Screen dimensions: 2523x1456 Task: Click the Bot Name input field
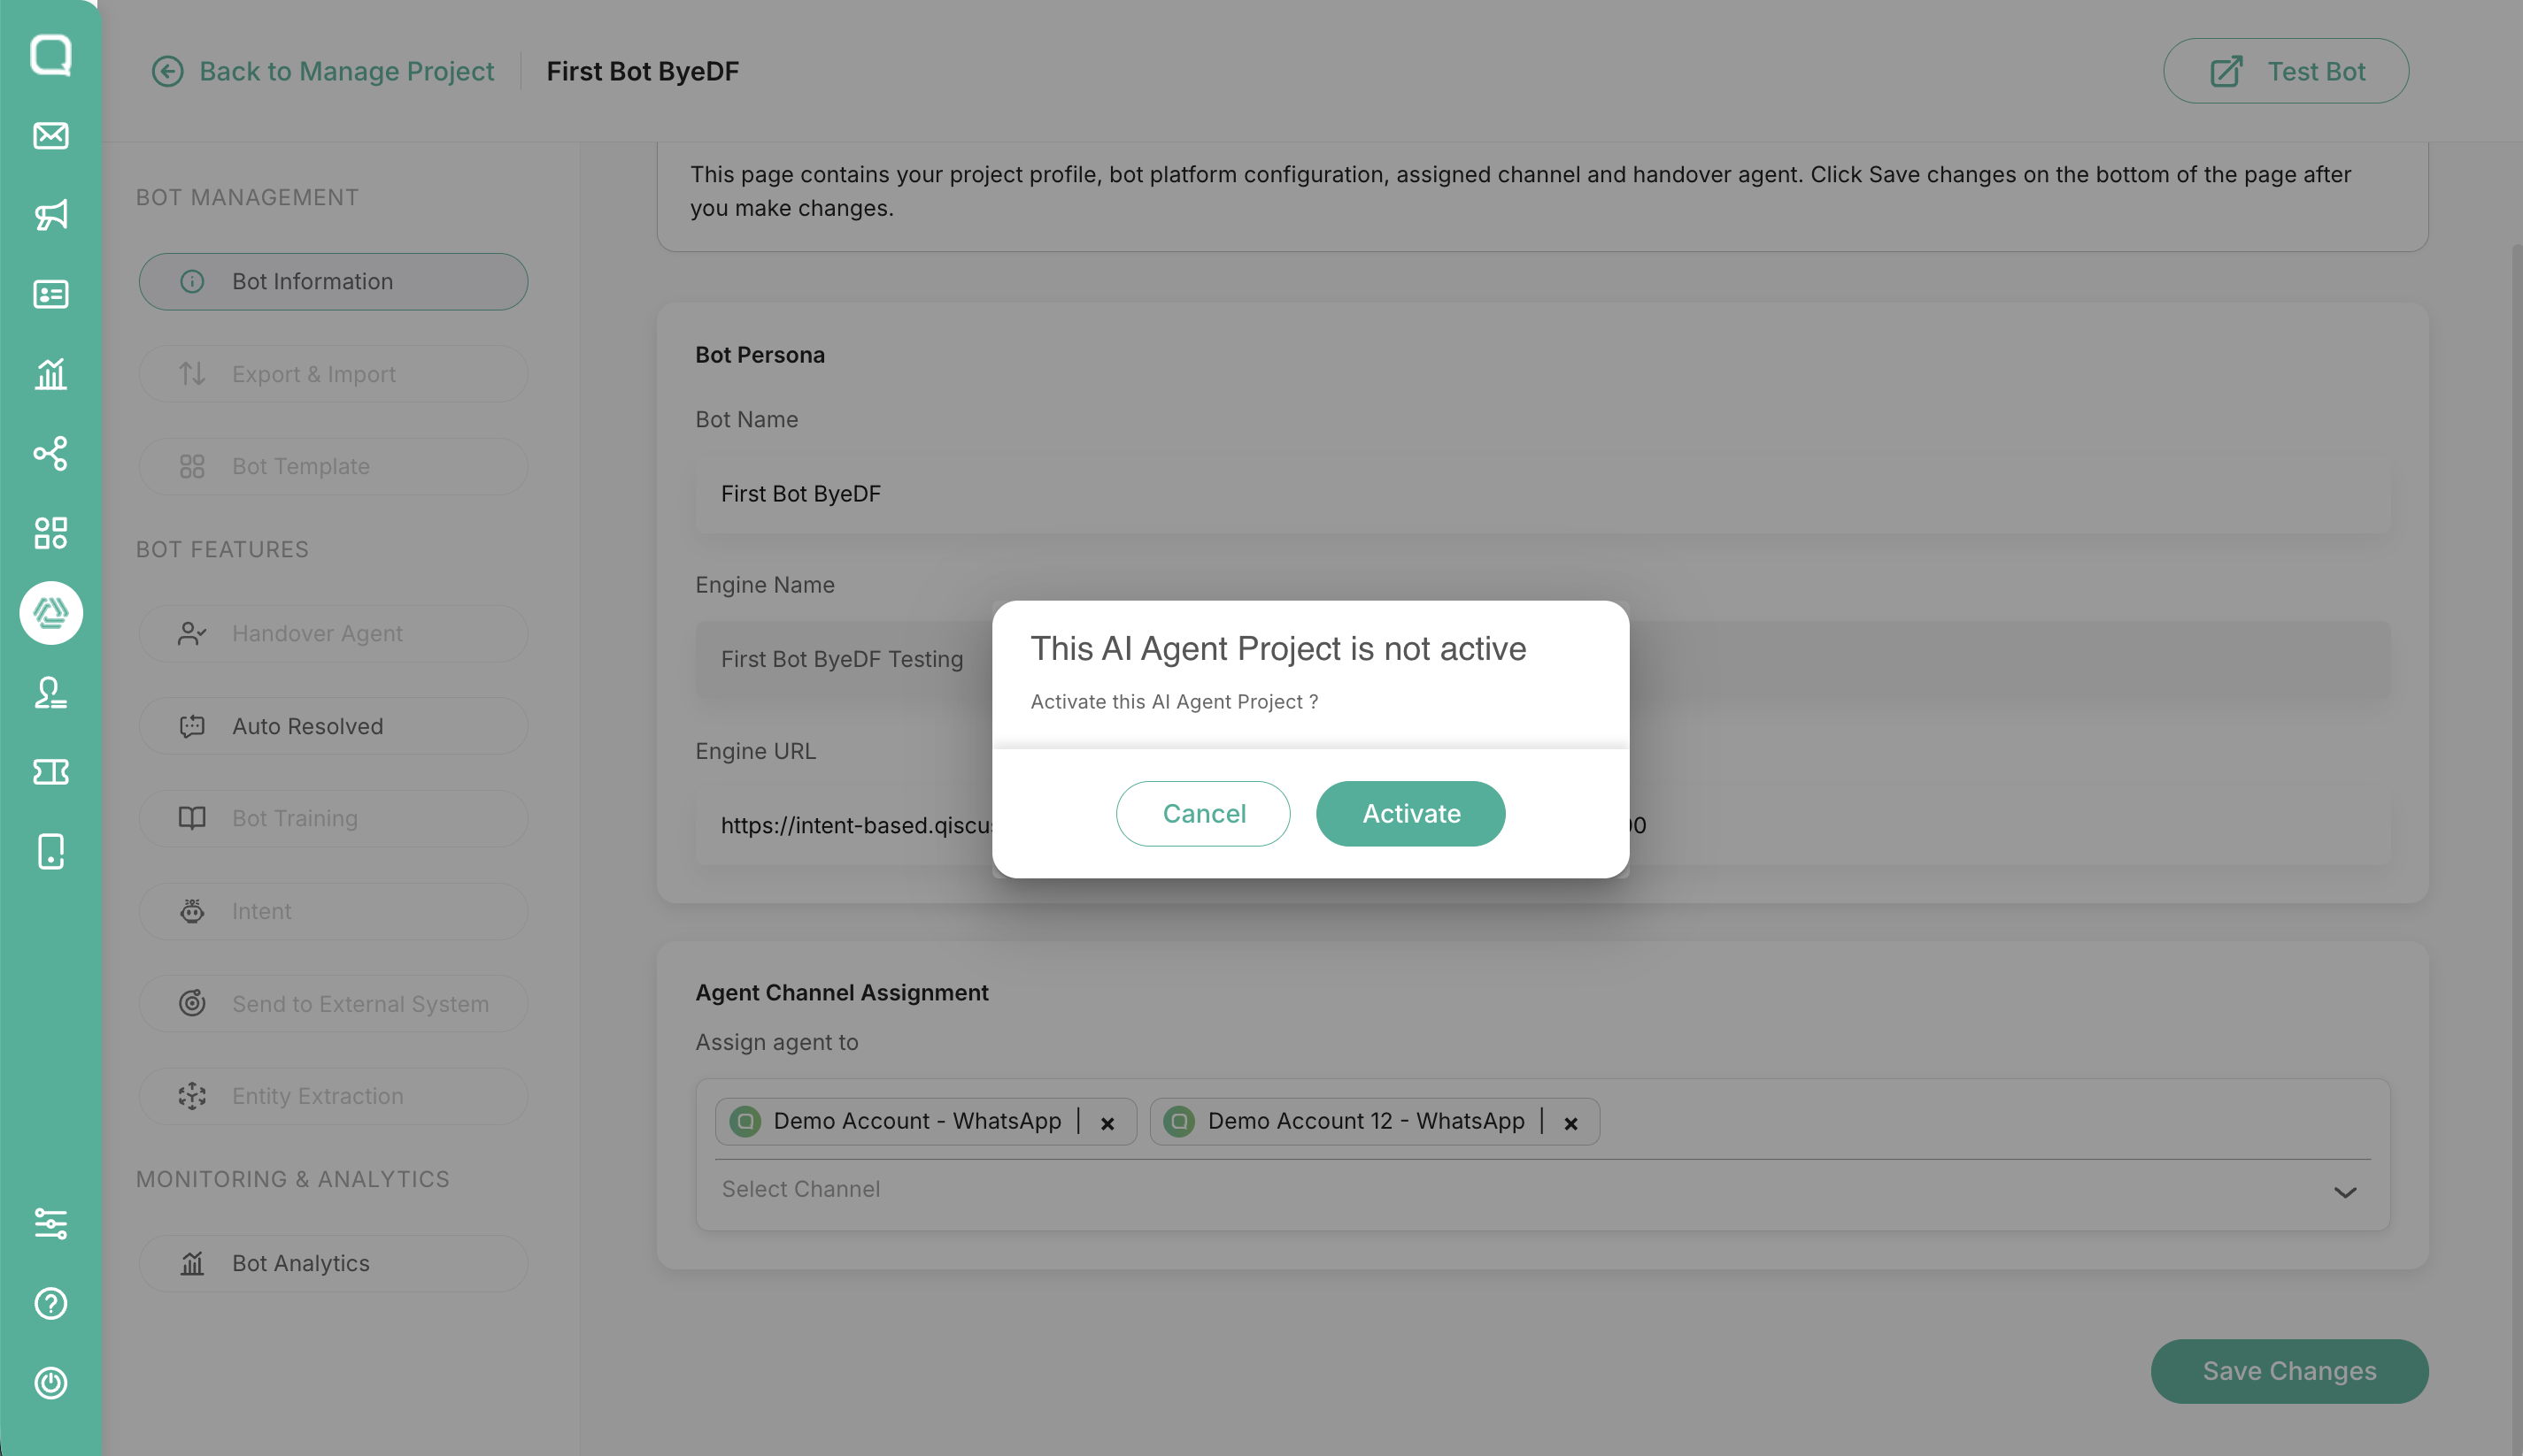pos(1542,493)
